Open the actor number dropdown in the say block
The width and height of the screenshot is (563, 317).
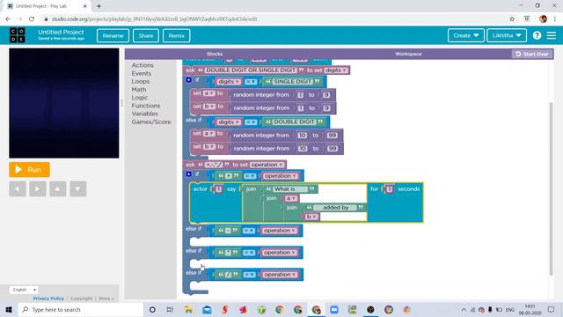219,189
